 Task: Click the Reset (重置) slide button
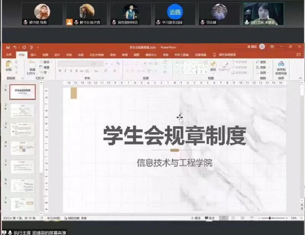point(45,67)
